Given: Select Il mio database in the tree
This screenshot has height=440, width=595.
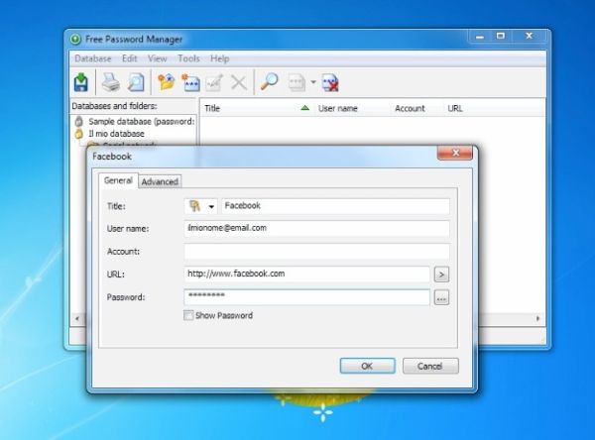Looking at the screenshot, I should tap(116, 134).
